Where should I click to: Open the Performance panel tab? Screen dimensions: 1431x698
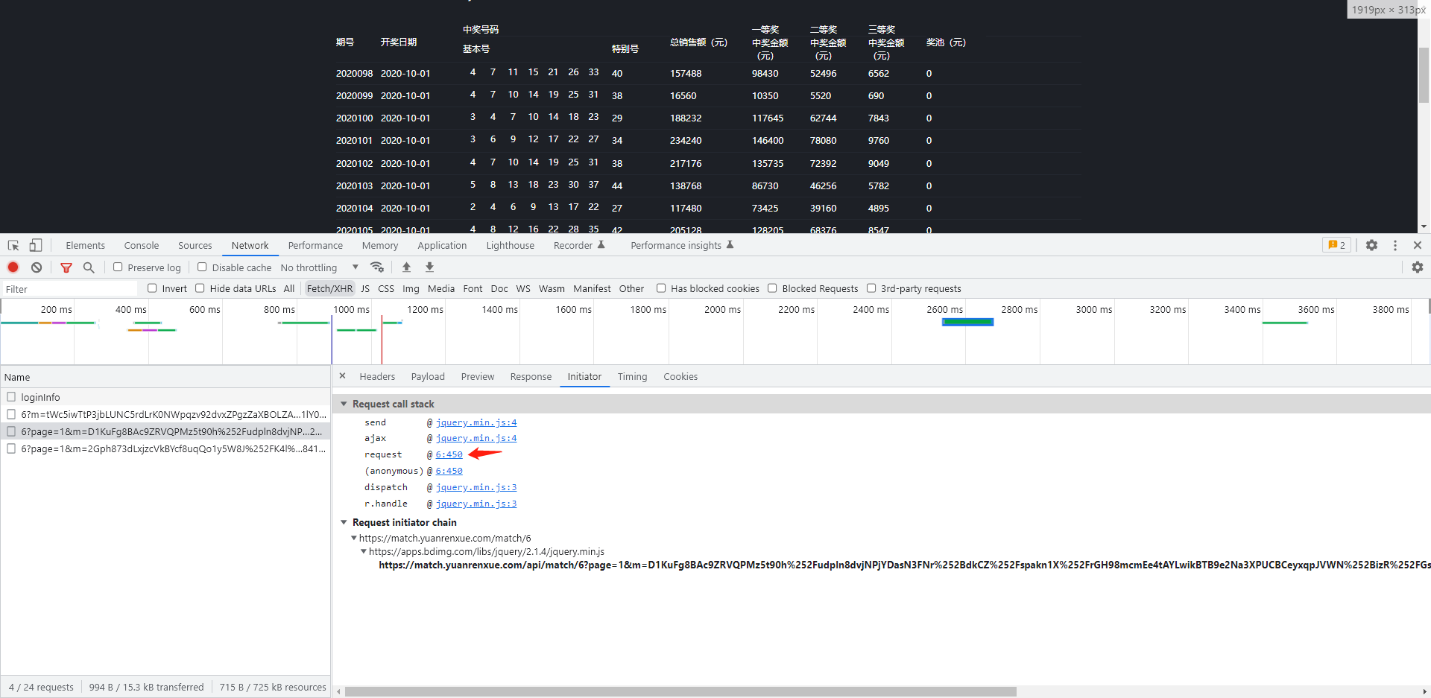coord(316,245)
